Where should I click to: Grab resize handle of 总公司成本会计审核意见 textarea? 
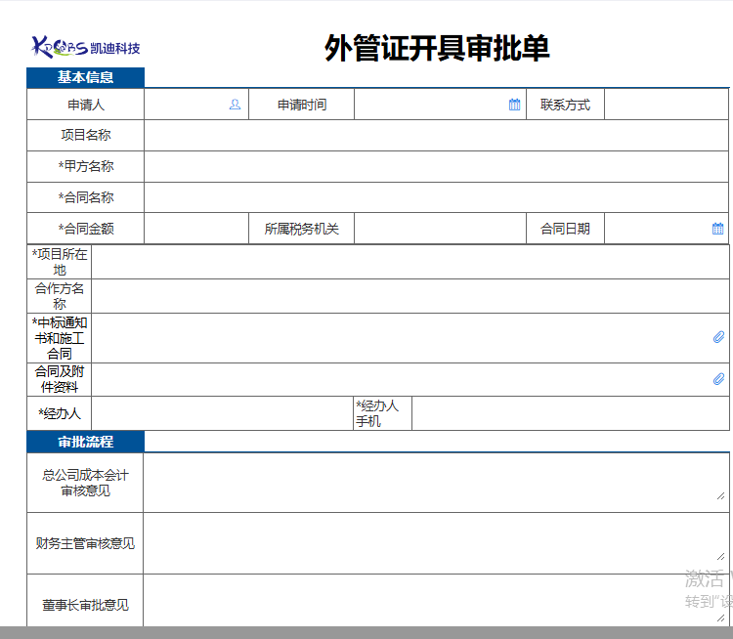coord(720,495)
